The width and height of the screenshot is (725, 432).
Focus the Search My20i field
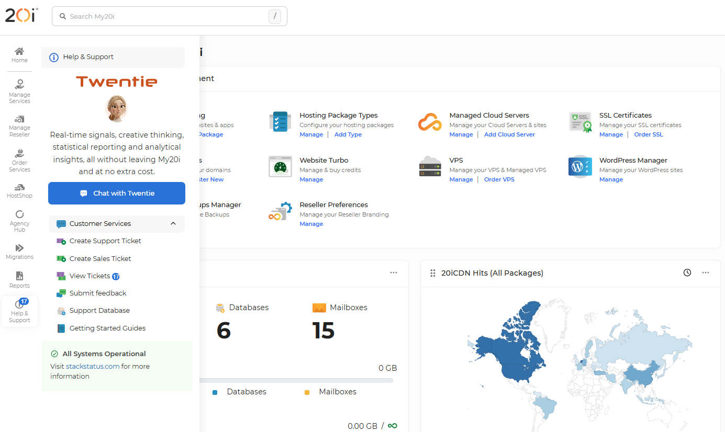click(170, 16)
